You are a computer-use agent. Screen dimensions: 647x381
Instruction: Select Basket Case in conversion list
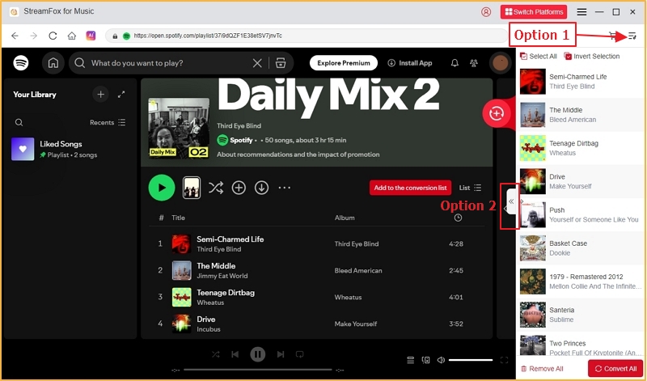(x=580, y=248)
